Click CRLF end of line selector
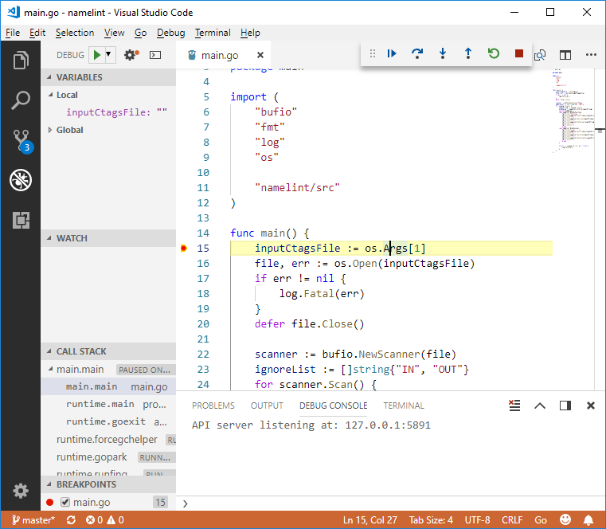 (512, 519)
